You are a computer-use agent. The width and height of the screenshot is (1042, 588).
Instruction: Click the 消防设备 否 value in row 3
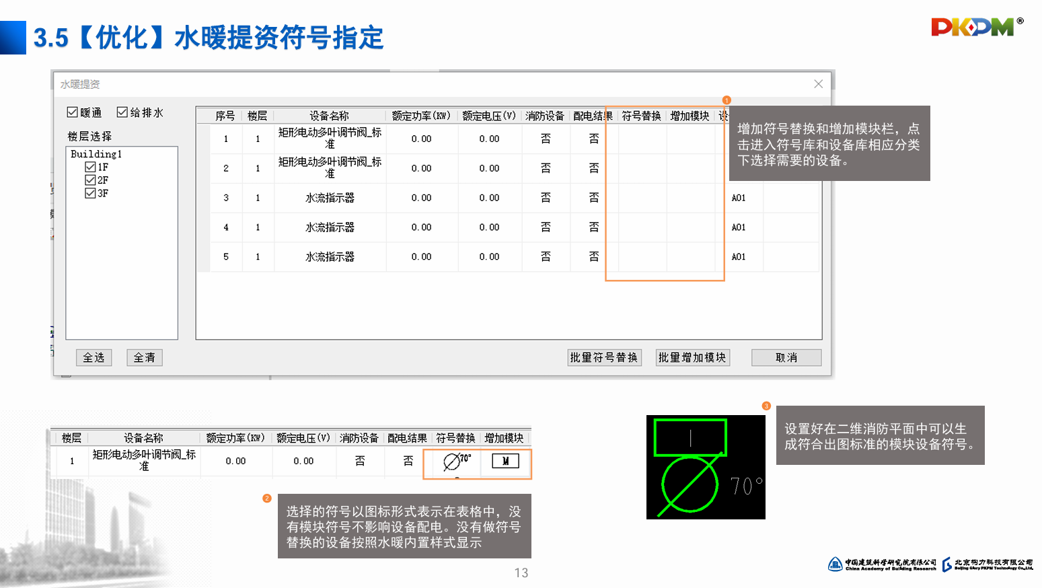(x=546, y=198)
